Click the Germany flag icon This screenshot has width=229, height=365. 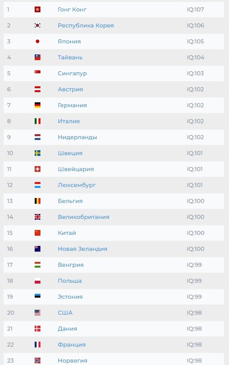coord(38,105)
